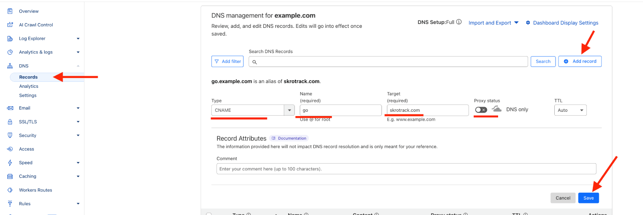The height and width of the screenshot is (215, 643).
Task: Expand the Email section arrow
Action: tap(78, 108)
